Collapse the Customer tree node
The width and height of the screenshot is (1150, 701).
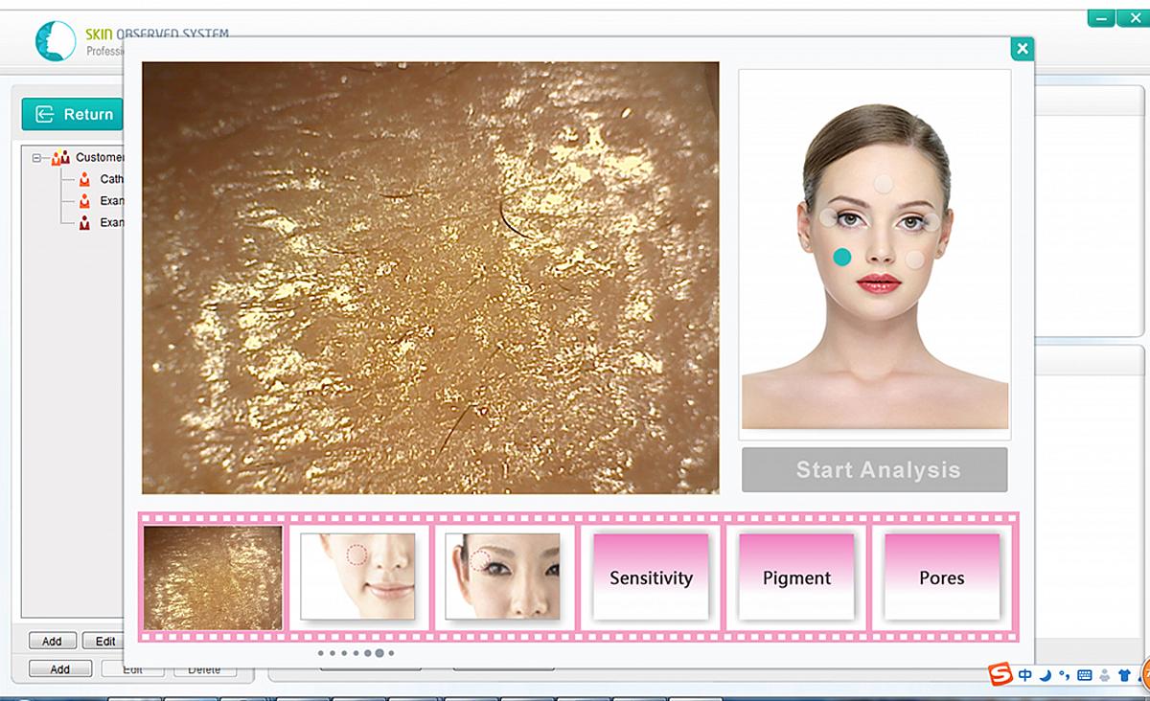[37, 158]
